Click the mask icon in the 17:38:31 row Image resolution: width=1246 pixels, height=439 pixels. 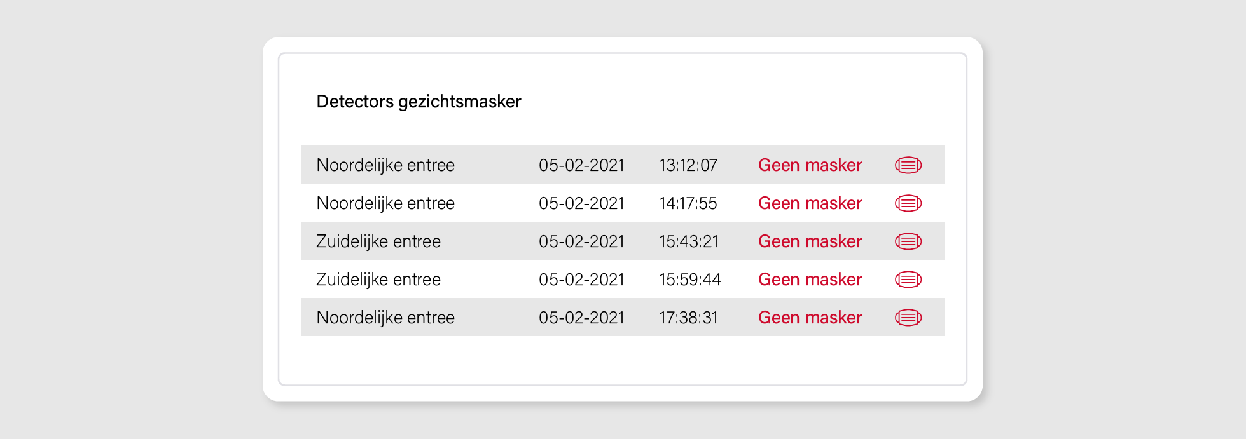click(x=908, y=318)
